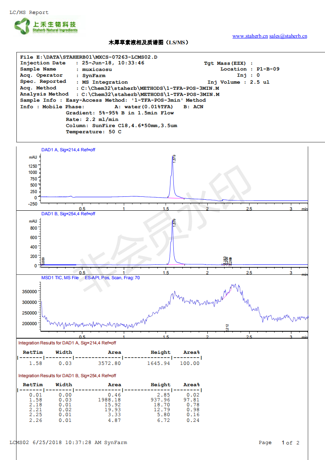
Task: Open the www.staherb.cn website link
Action: (x=250, y=36)
